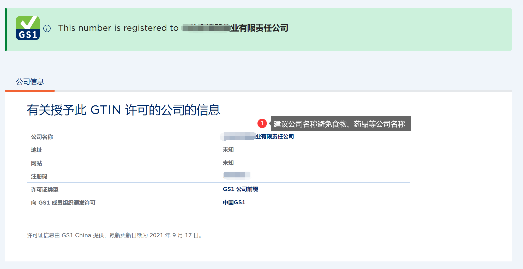Select the 地址 row label
This screenshot has width=523, height=269.
(37, 150)
